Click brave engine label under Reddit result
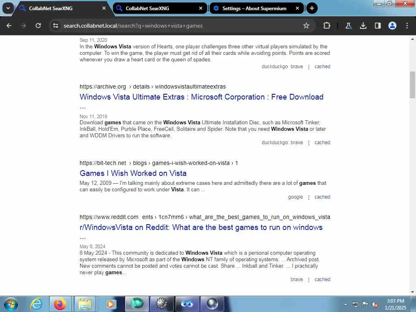Image resolution: width=416 pixels, height=312 pixels. 297,279
